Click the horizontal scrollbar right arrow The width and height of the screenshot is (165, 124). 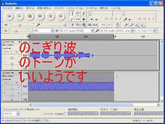coord(158,104)
